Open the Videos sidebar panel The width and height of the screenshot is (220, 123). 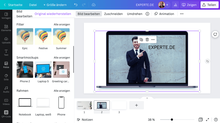[x=6, y=102]
